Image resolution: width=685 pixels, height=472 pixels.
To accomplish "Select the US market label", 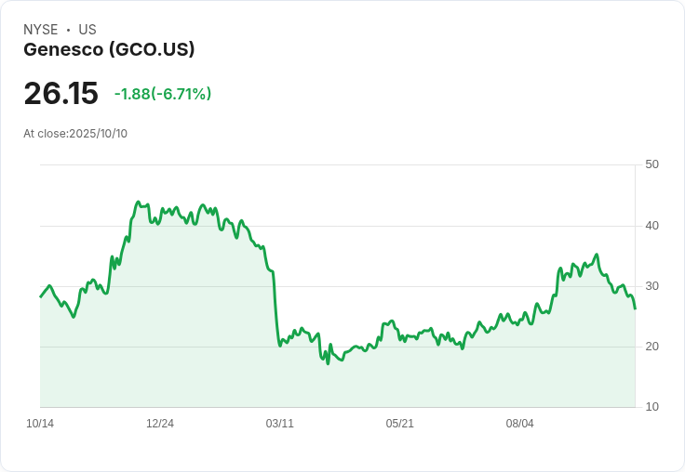I will click(x=87, y=30).
